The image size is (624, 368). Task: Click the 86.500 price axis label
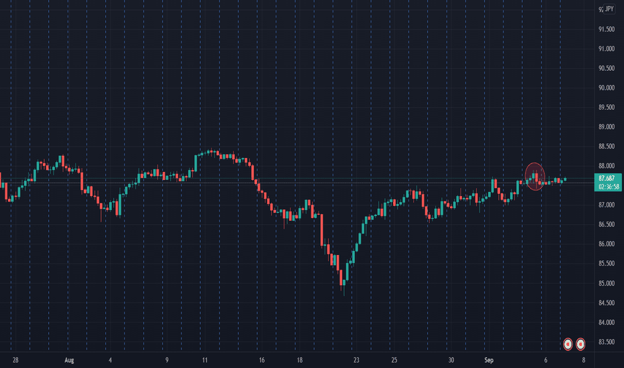pyautogui.click(x=607, y=224)
